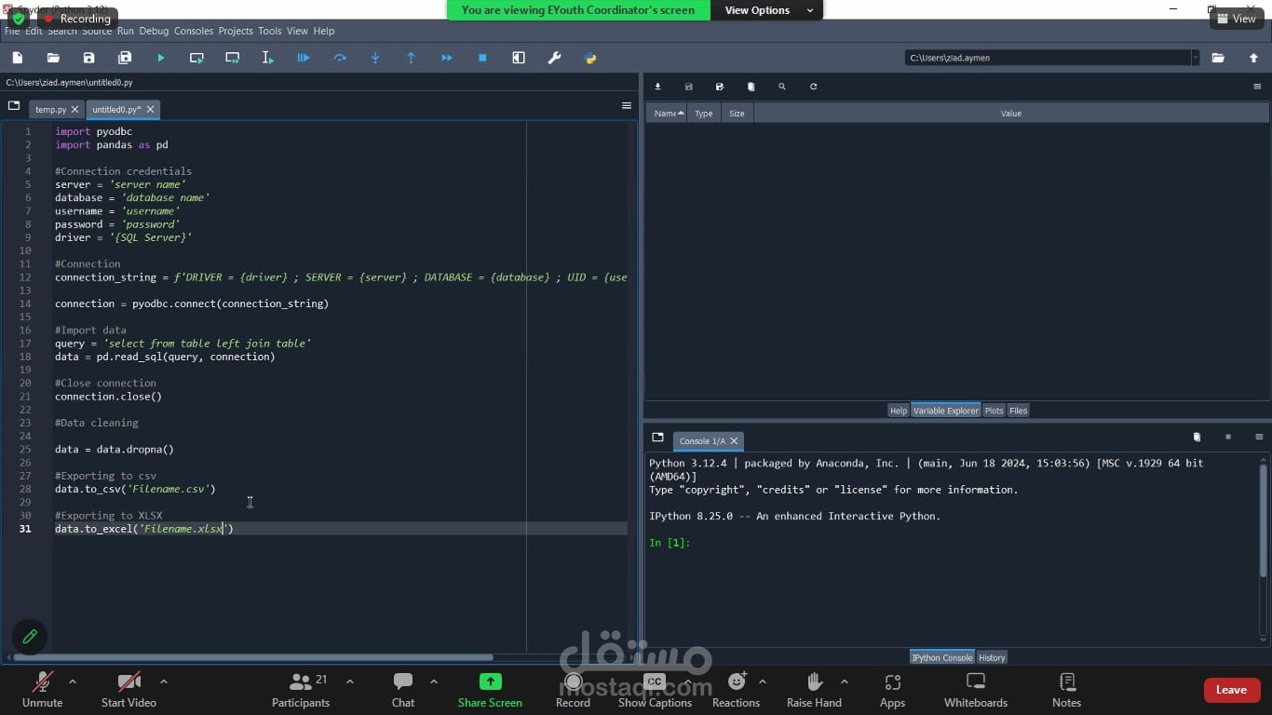Start debugging the file
The height and width of the screenshot is (715, 1272).
pos(304,58)
